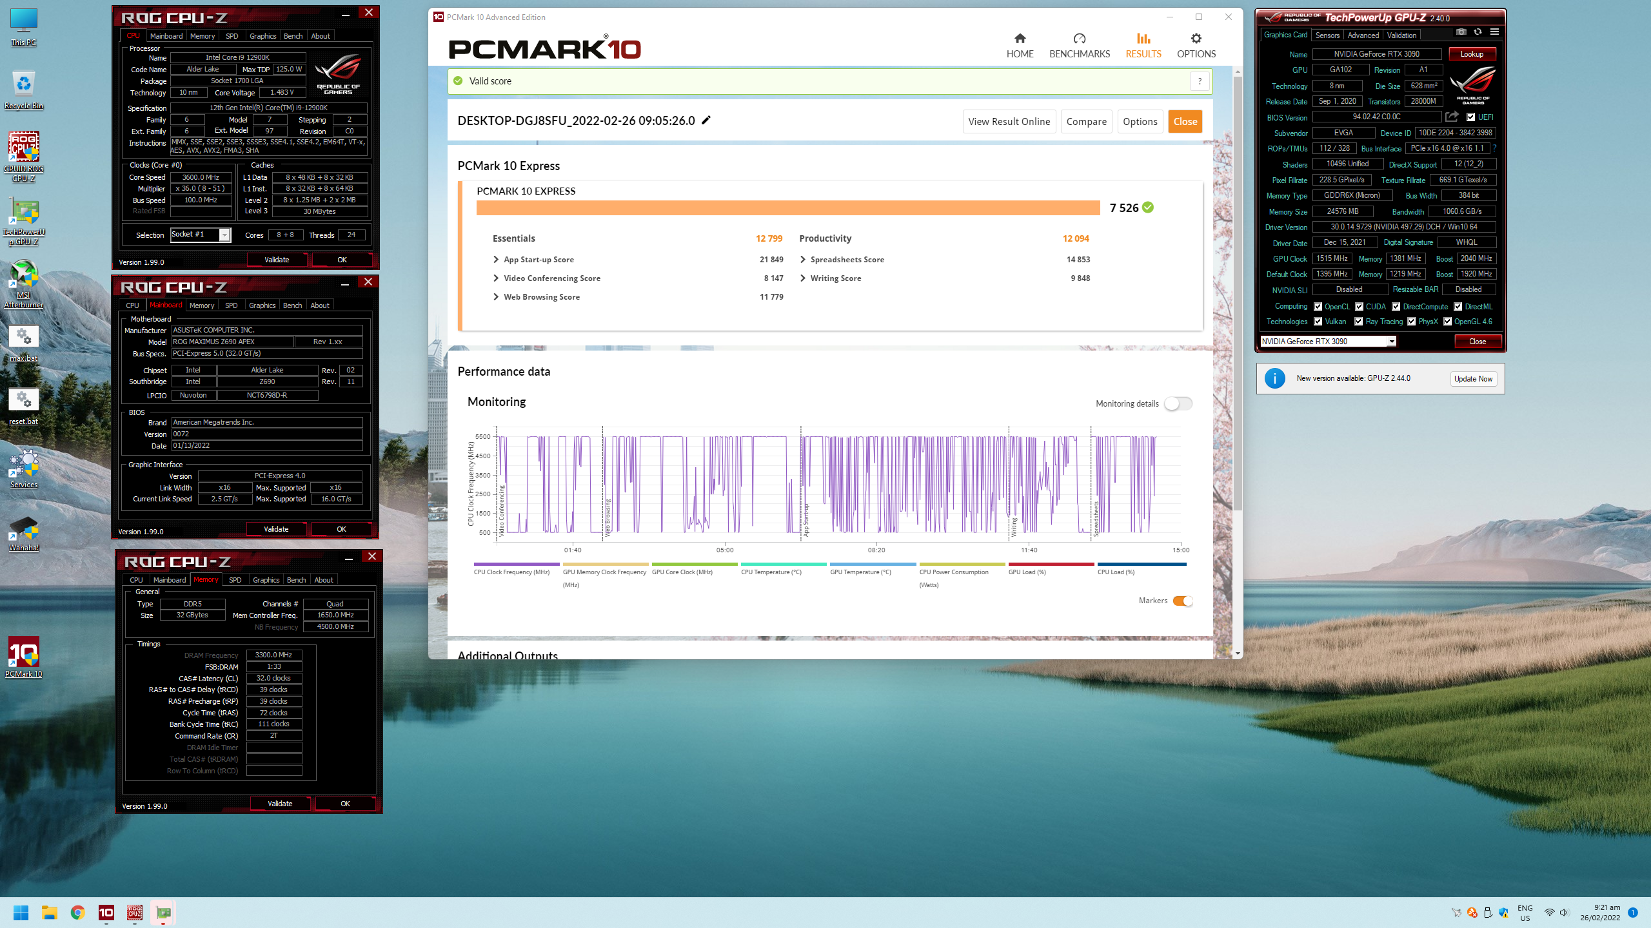Open Services desktop shortcut
Screen dimensions: 1651x928
24,469
